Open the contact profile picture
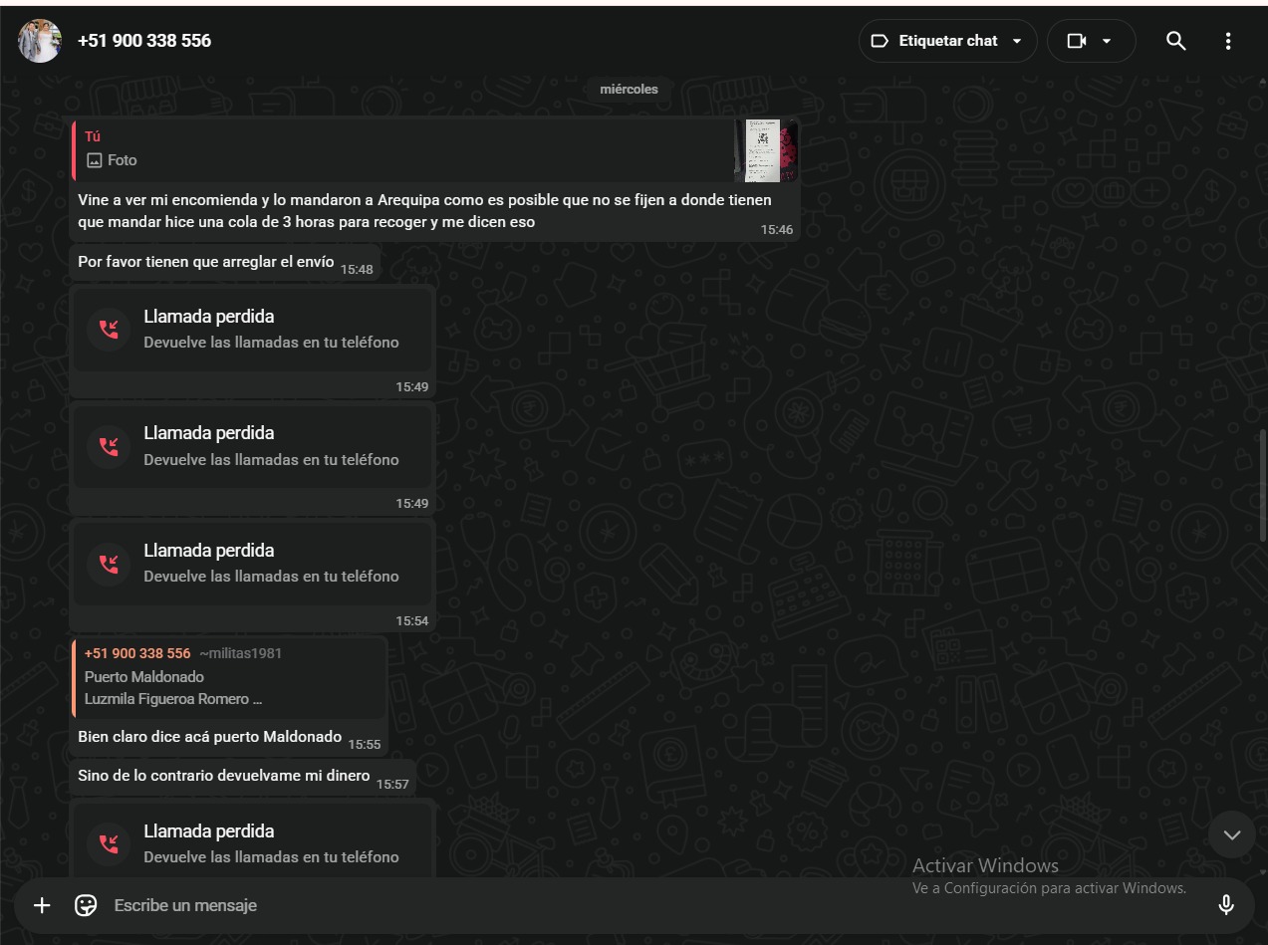The image size is (1268, 945). click(40, 41)
